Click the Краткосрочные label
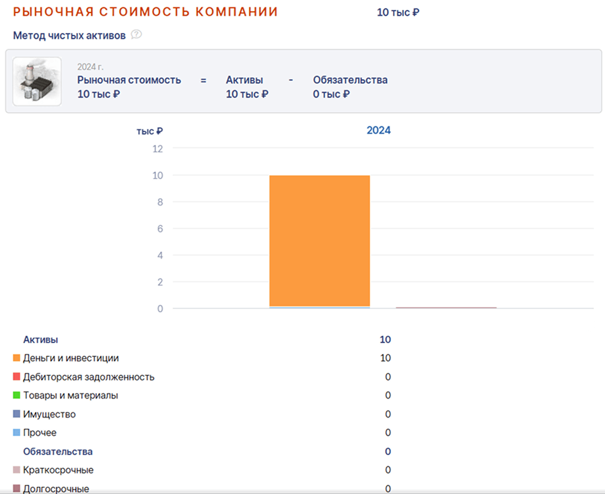 tap(59, 470)
